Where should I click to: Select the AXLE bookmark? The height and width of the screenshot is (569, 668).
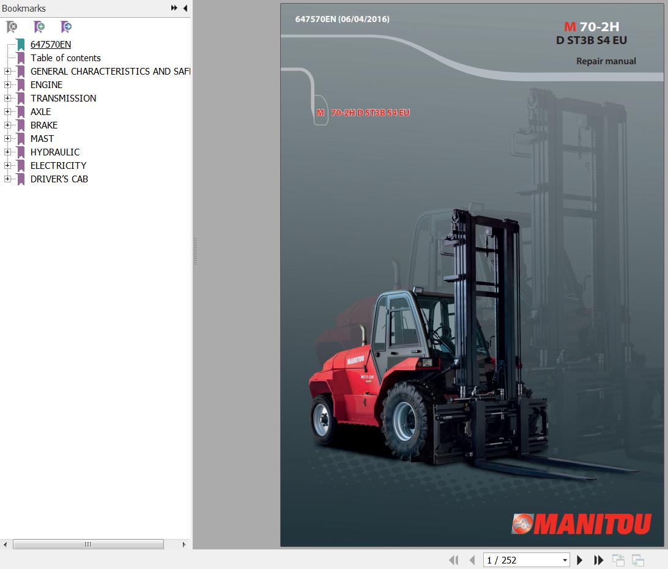[x=40, y=112]
